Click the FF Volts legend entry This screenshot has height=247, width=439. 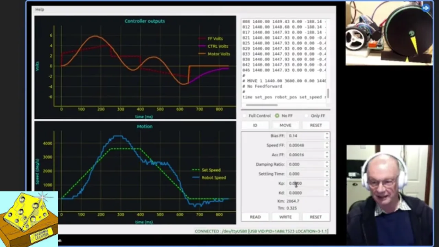tap(211, 39)
